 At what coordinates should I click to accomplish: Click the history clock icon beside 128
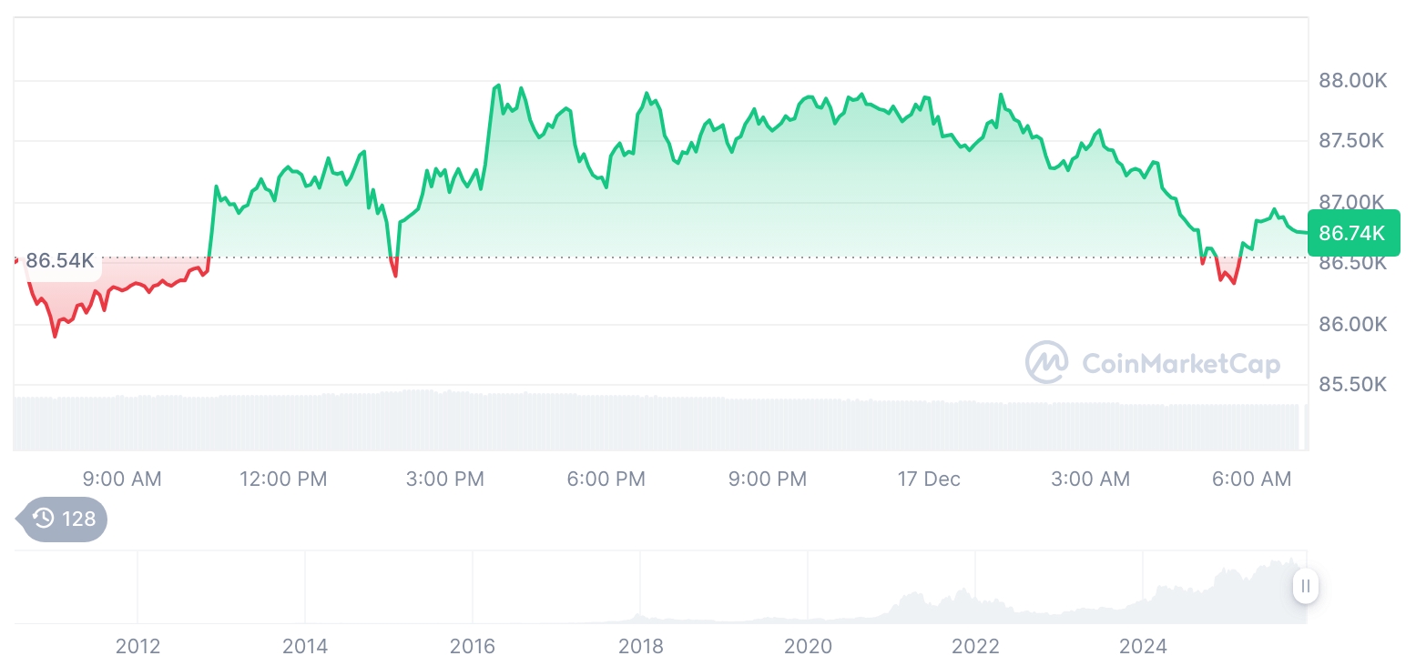pyautogui.click(x=43, y=519)
